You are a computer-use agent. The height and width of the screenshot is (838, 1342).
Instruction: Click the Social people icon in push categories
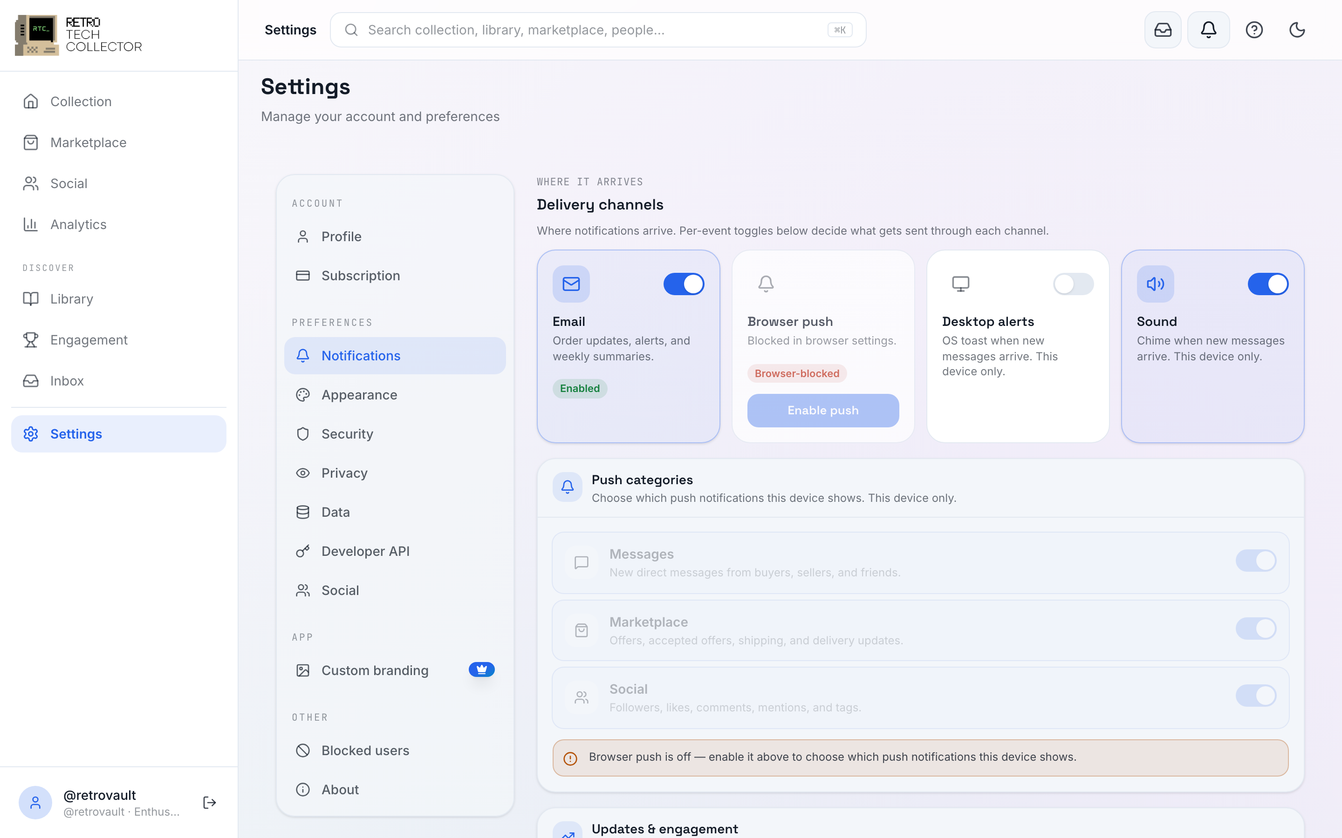(x=581, y=697)
